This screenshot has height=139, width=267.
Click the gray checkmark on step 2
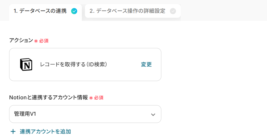[173, 11]
